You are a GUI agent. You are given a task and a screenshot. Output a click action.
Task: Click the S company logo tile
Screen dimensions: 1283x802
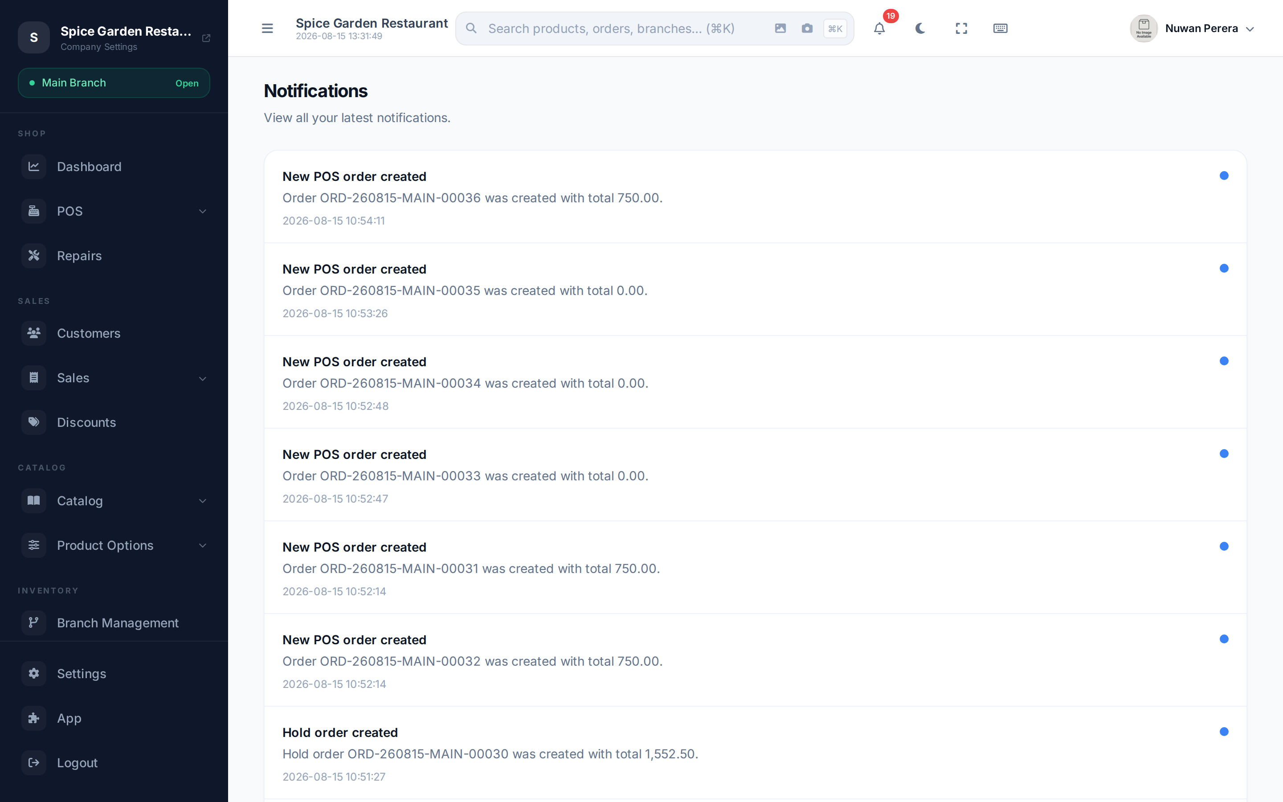tap(34, 37)
